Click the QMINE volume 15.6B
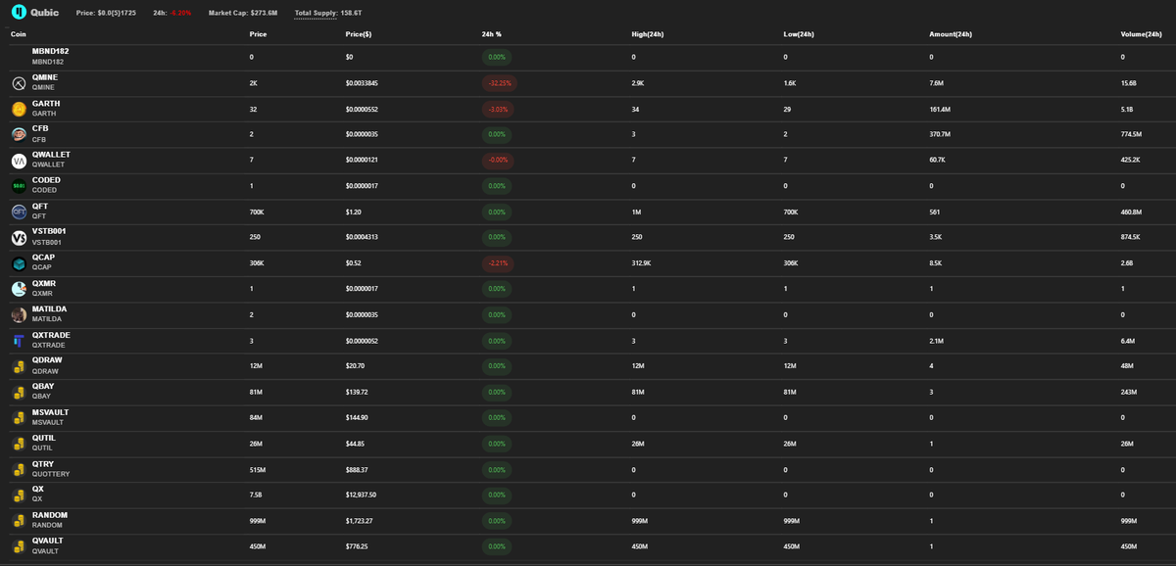Screen dimensions: 1176x566 point(1128,83)
